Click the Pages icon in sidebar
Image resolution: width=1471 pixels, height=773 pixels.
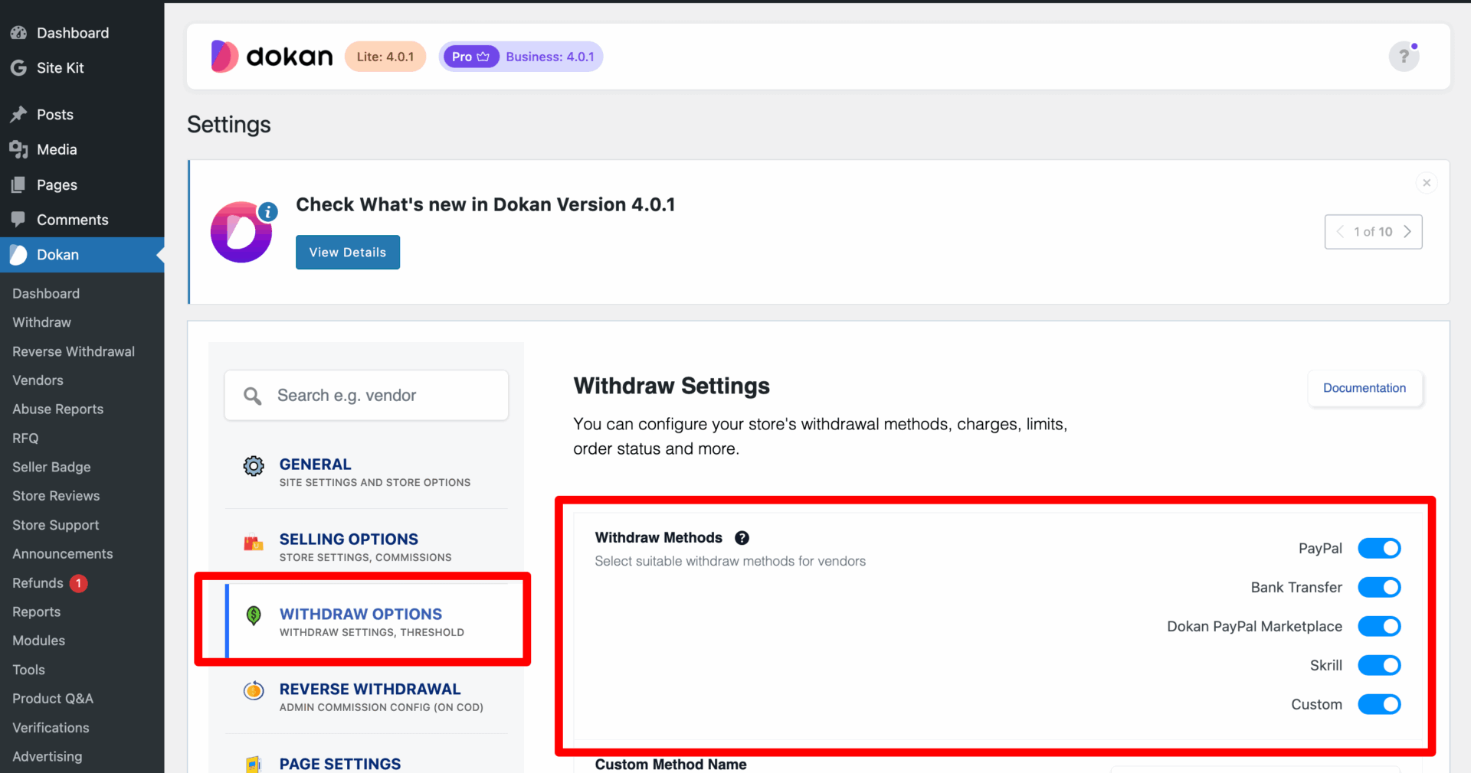pos(18,185)
